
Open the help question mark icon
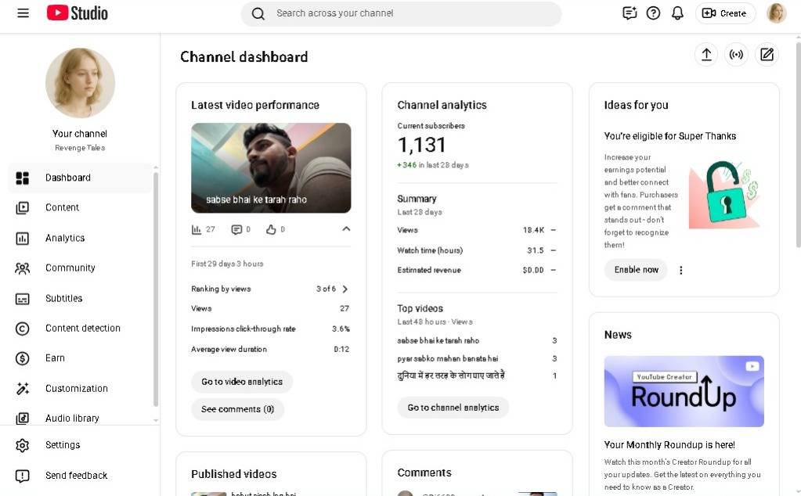click(x=653, y=13)
